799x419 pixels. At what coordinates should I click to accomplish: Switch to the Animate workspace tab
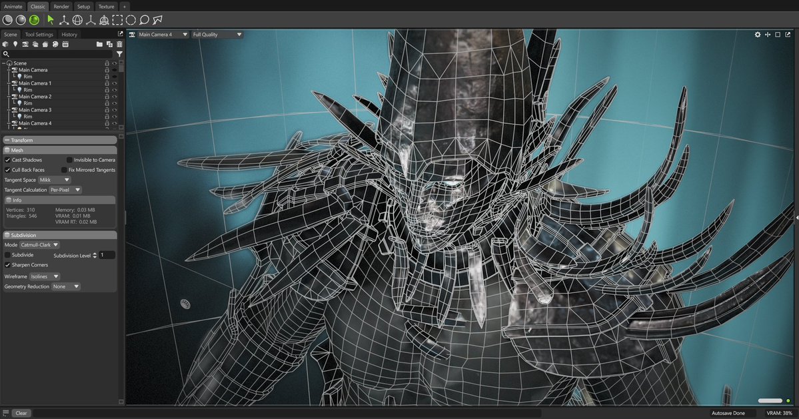tap(13, 7)
